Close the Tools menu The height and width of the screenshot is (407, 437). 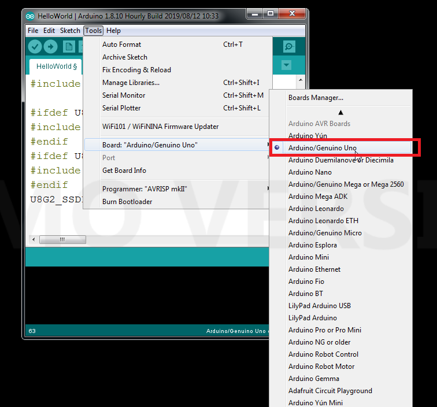coord(94,31)
